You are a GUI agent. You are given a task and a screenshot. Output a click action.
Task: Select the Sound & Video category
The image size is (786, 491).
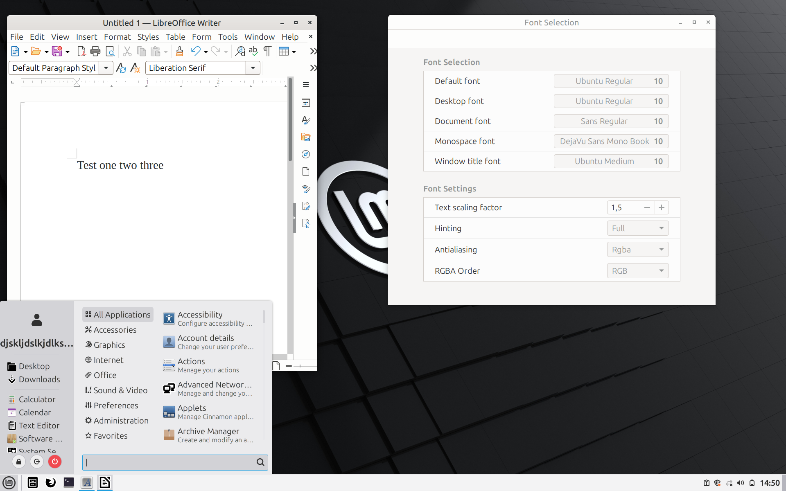coord(118,390)
